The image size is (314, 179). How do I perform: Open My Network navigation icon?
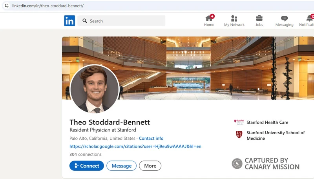coord(234,21)
